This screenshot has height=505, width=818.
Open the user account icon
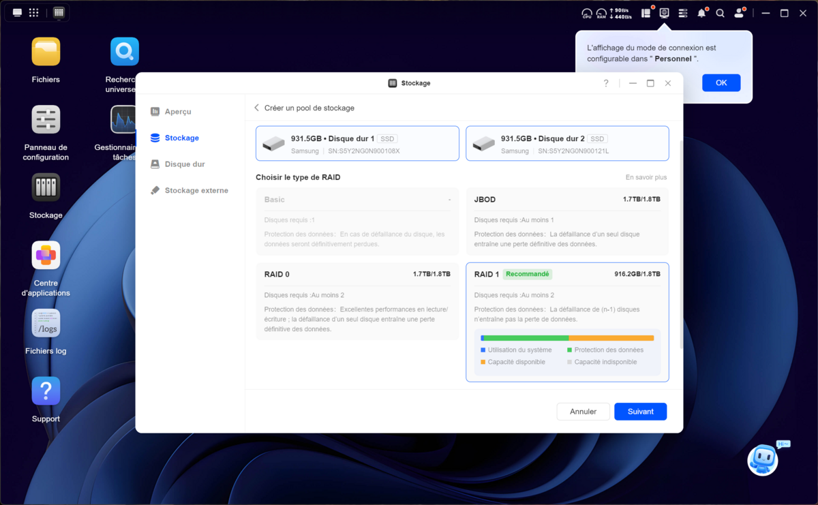739,13
